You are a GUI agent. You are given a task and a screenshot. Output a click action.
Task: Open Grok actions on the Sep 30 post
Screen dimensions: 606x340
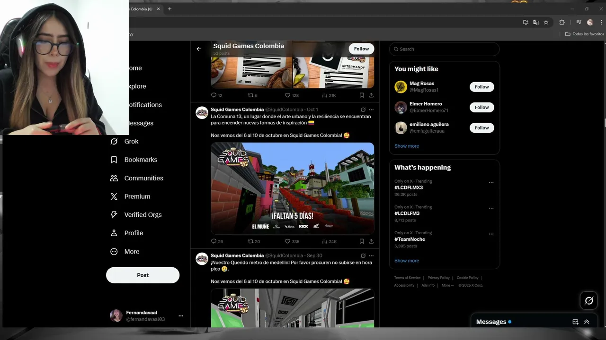[x=363, y=255]
